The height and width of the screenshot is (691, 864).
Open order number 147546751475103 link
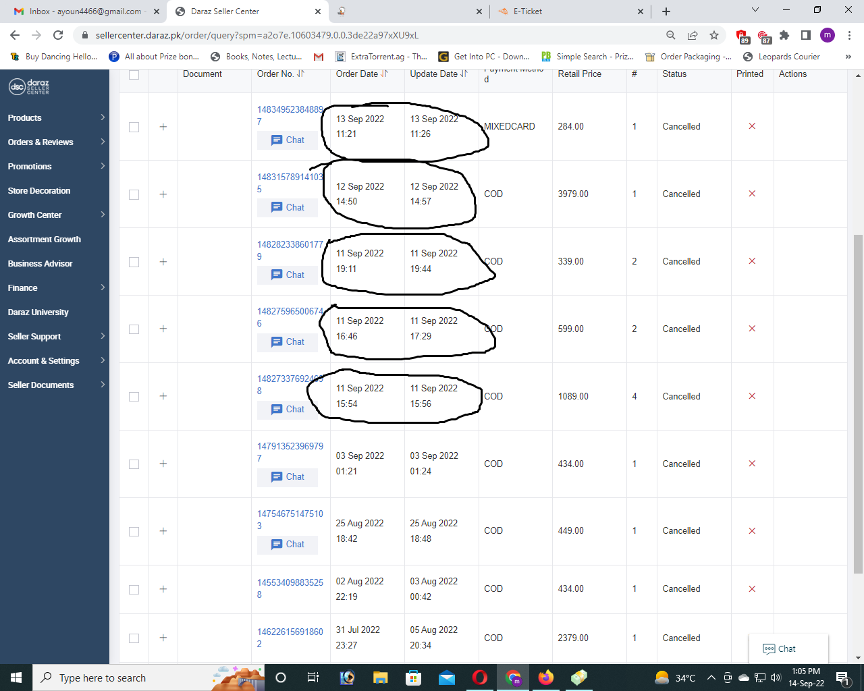click(x=290, y=520)
